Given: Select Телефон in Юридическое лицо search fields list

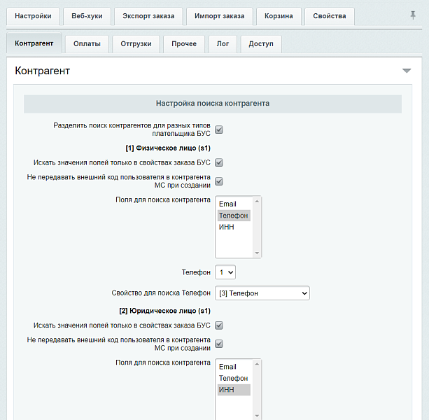Looking at the screenshot, I should (x=233, y=378).
